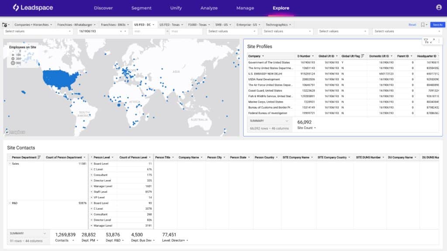Open the Company column dropdown
Viewport: 447px width, 251px height.
(263, 56)
